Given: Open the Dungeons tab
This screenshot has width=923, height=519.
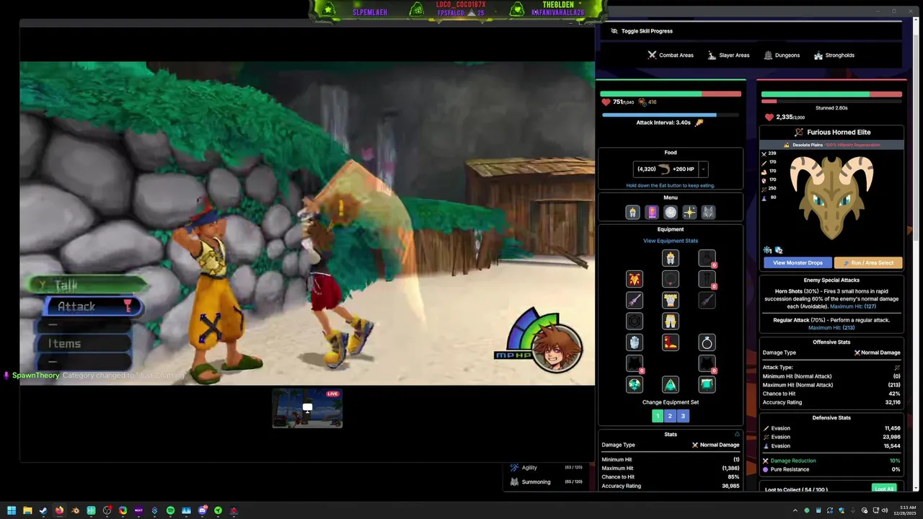Looking at the screenshot, I should pyautogui.click(x=782, y=55).
